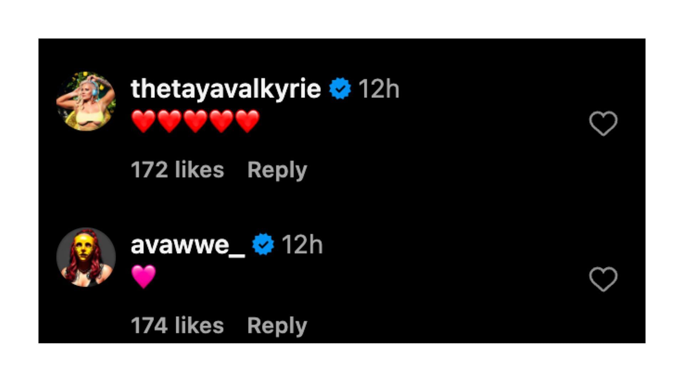View the 174 likes list

[x=177, y=325]
